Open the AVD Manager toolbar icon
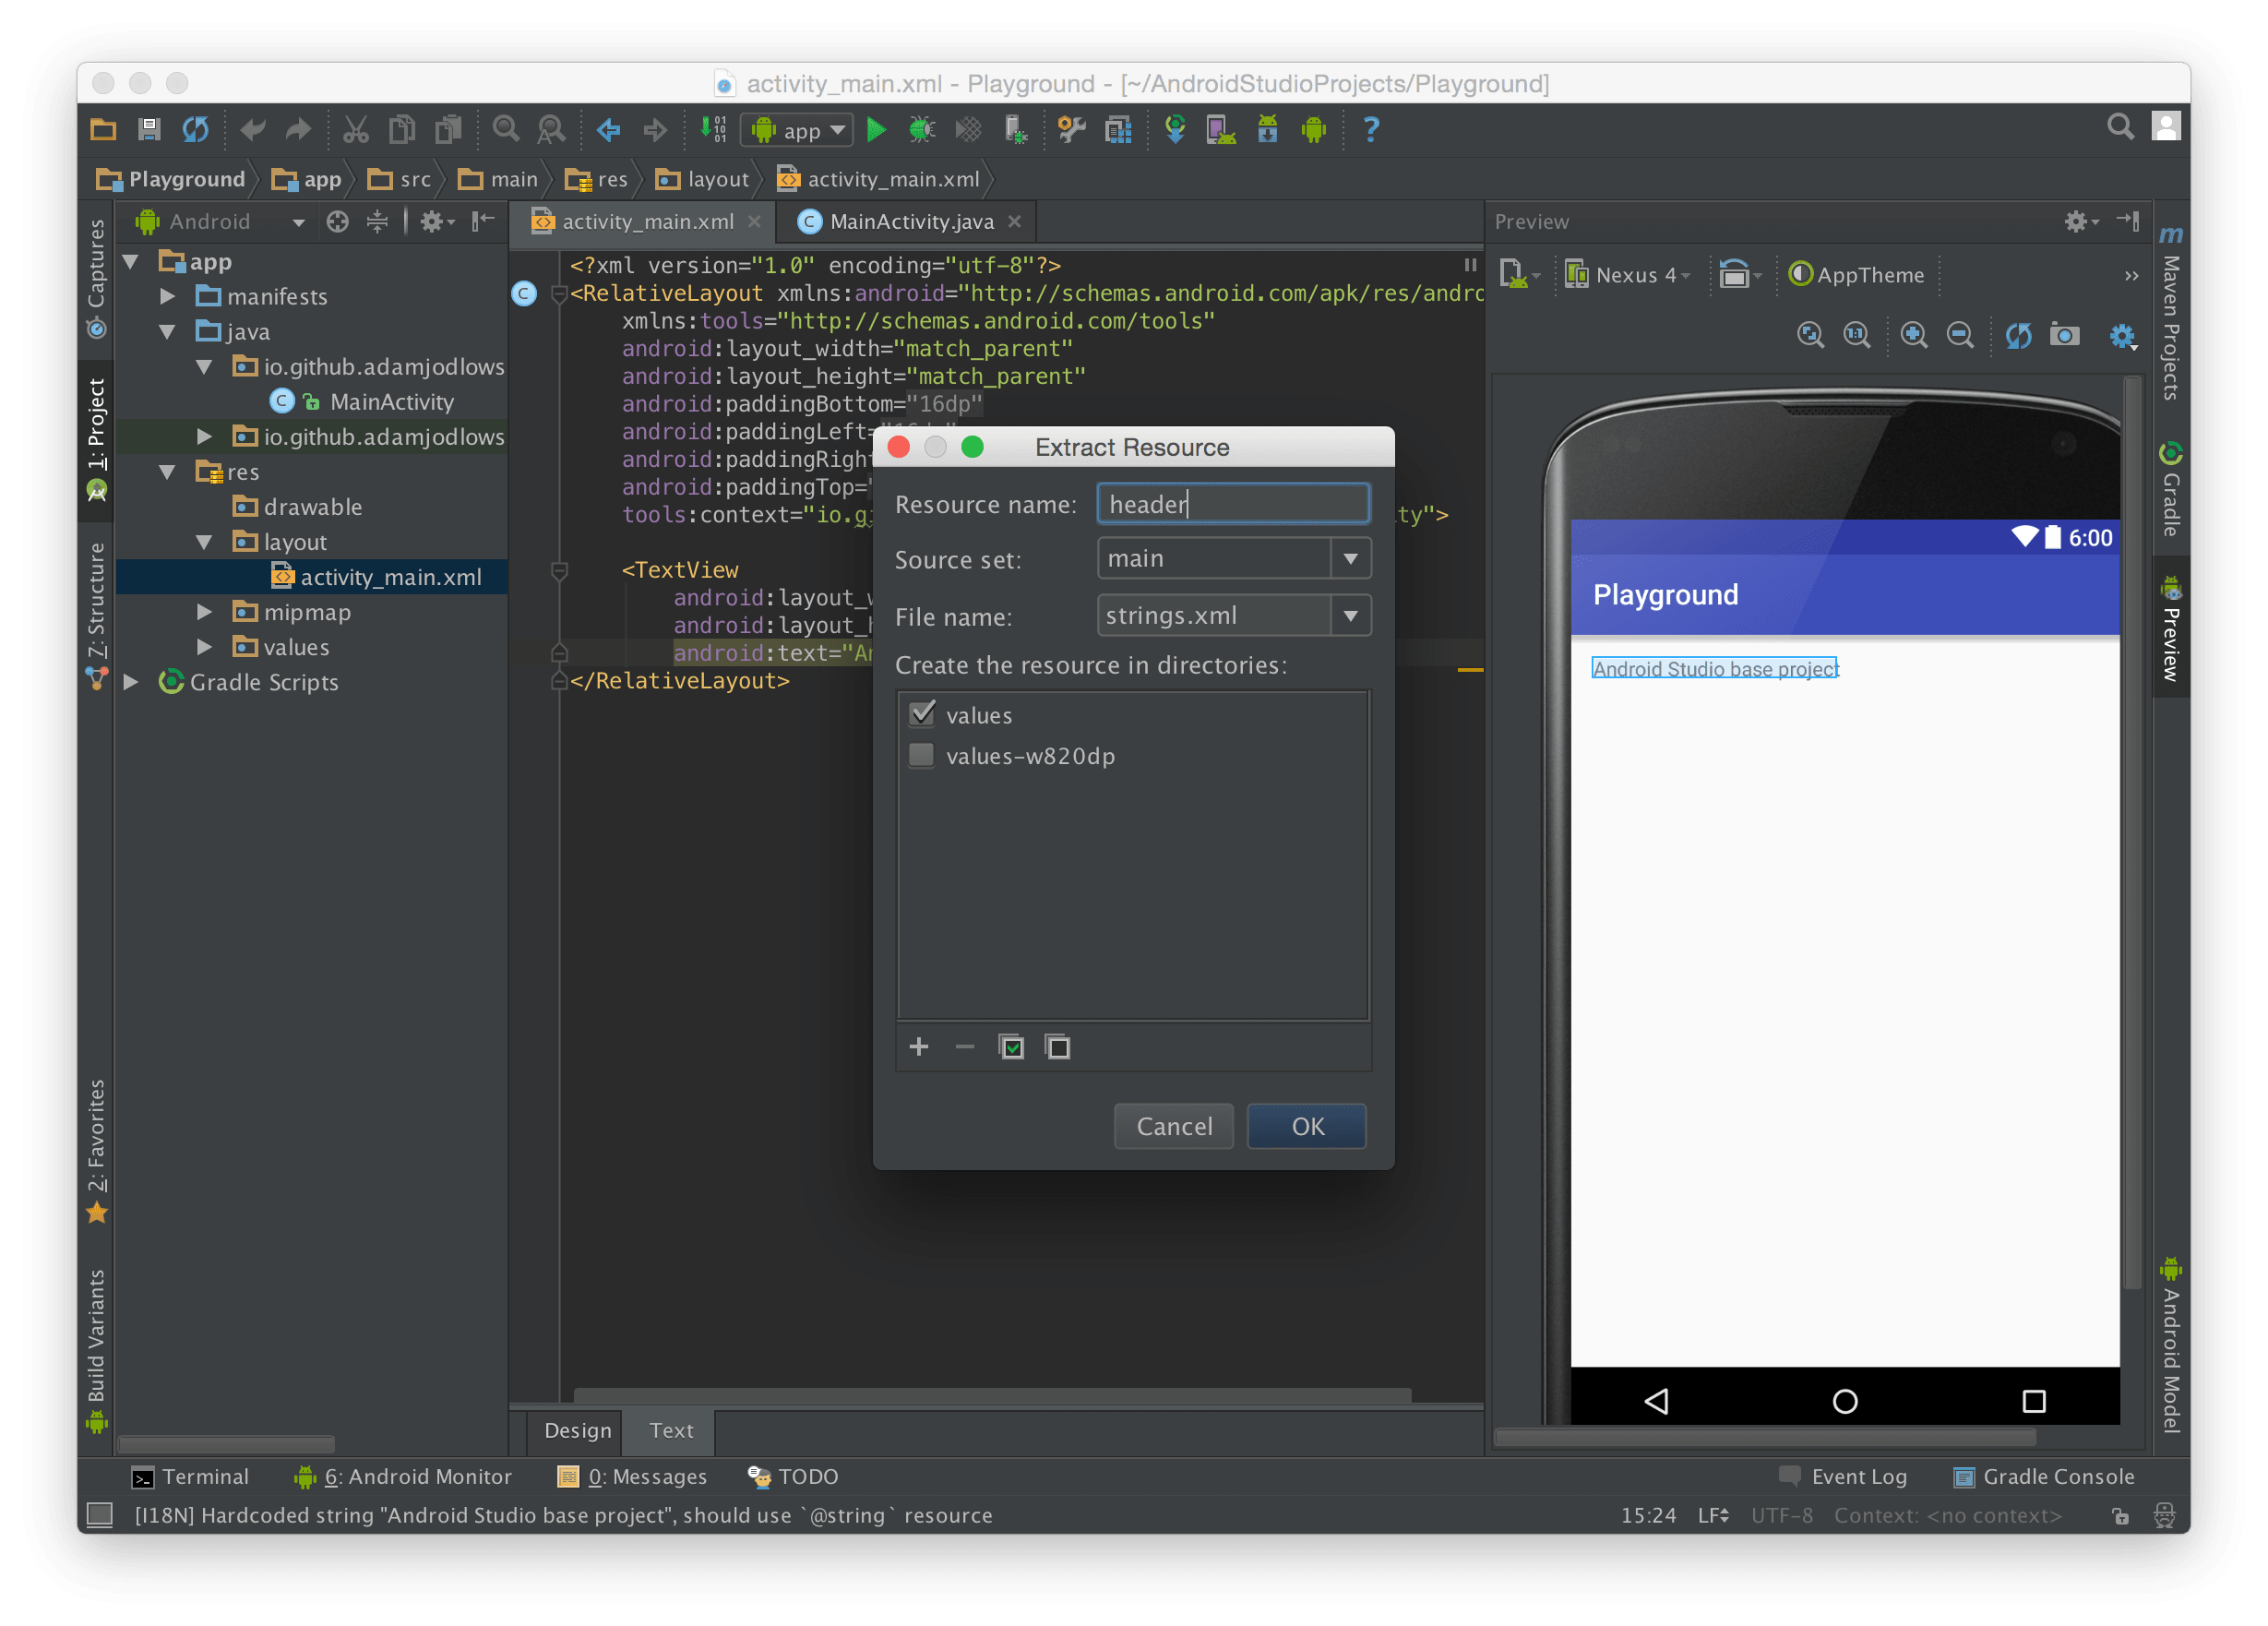Viewport: 2268px width, 1626px height. point(1220,129)
